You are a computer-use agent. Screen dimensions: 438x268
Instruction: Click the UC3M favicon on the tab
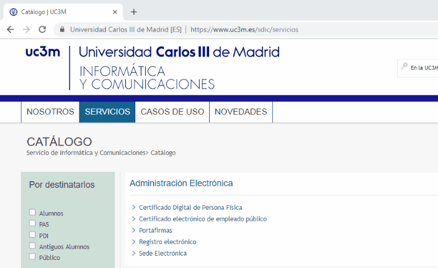[x=13, y=12]
